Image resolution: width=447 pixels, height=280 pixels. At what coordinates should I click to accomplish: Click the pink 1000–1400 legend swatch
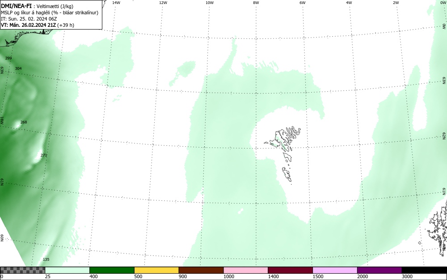pos(246,270)
